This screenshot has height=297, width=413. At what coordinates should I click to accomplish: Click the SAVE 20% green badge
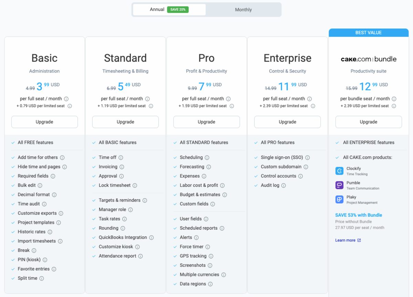[178, 10]
